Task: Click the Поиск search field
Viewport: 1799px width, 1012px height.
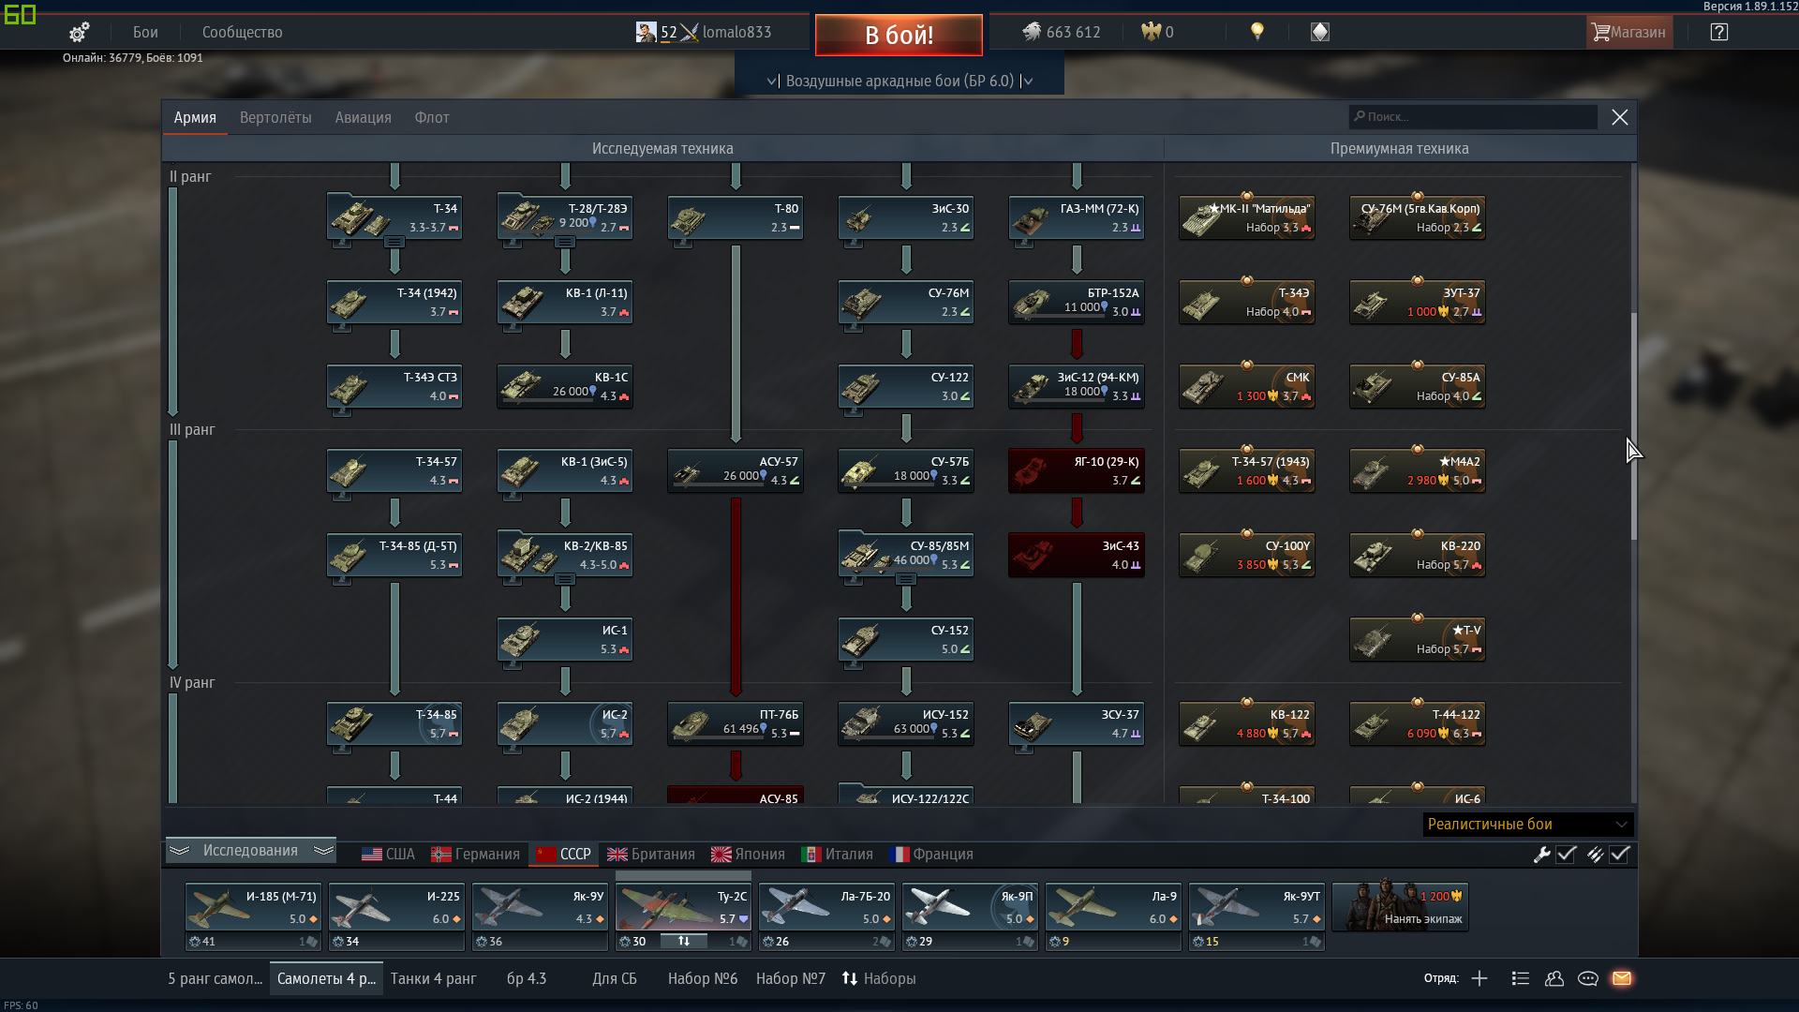Action: (1473, 117)
